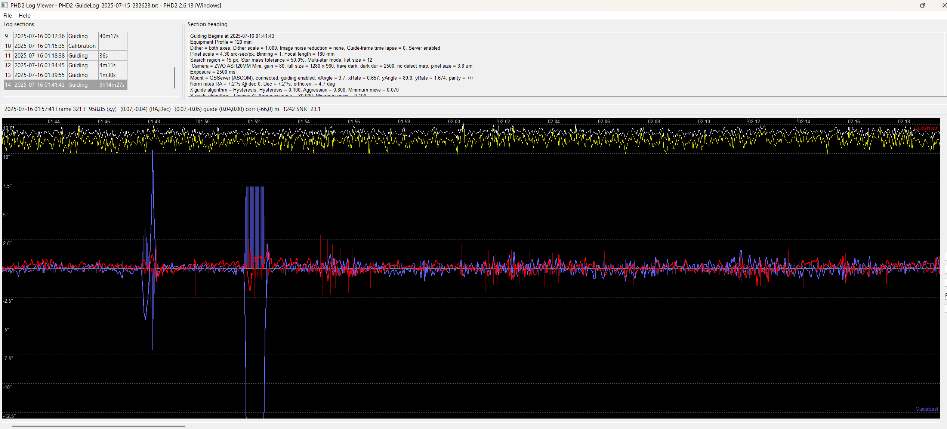Screen dimensions: 947x429
Task: Click the 02:00 time marker on graph
Action: (x=454, y=121)
